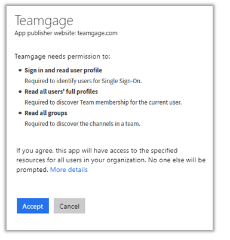Click the 'If you agree' consent paragraph

coord(111,160)
